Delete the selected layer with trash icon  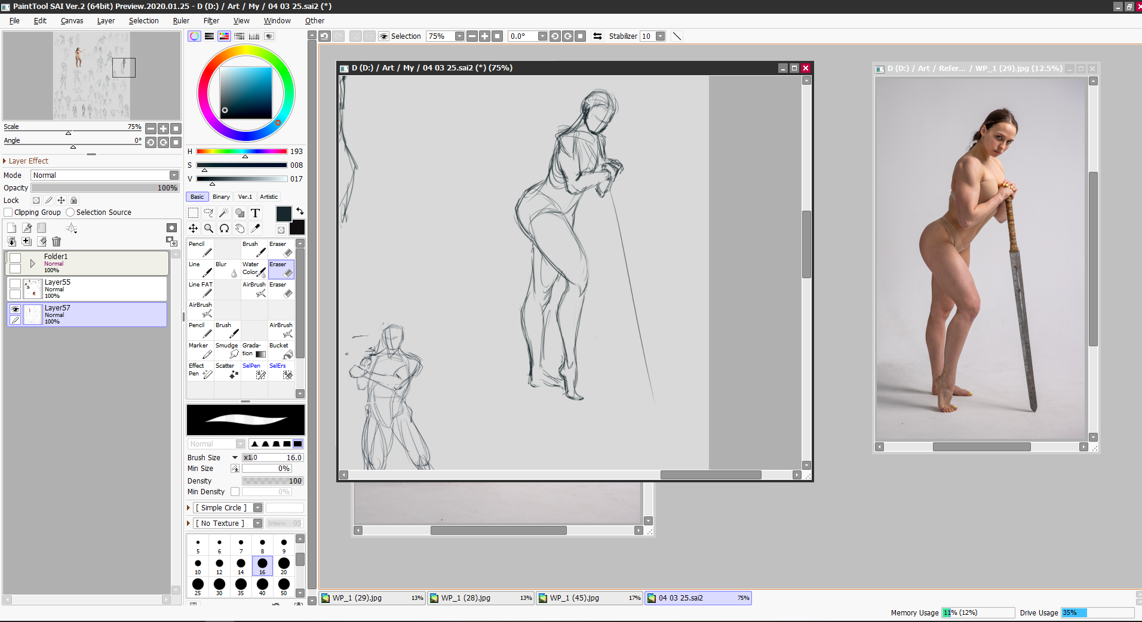[56, 242]
